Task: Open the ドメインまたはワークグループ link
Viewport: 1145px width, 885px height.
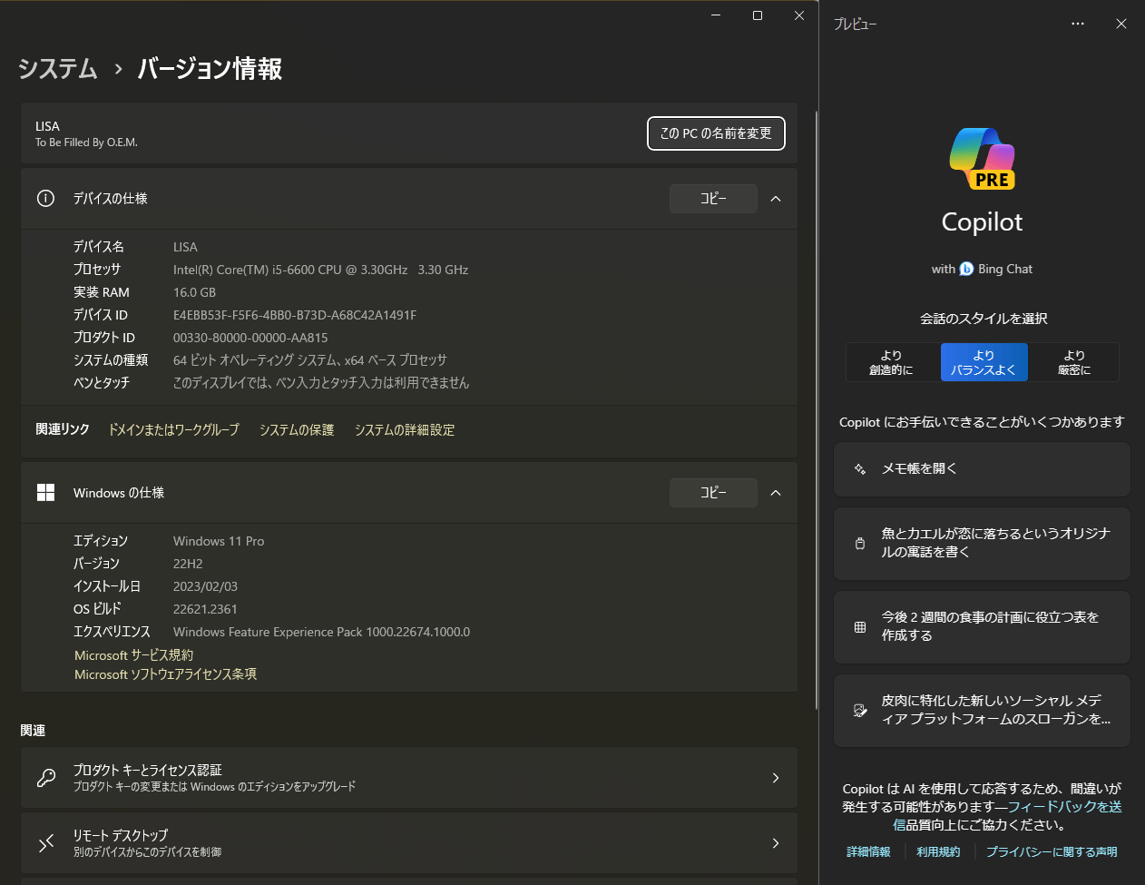Action: tap(174, 430)
